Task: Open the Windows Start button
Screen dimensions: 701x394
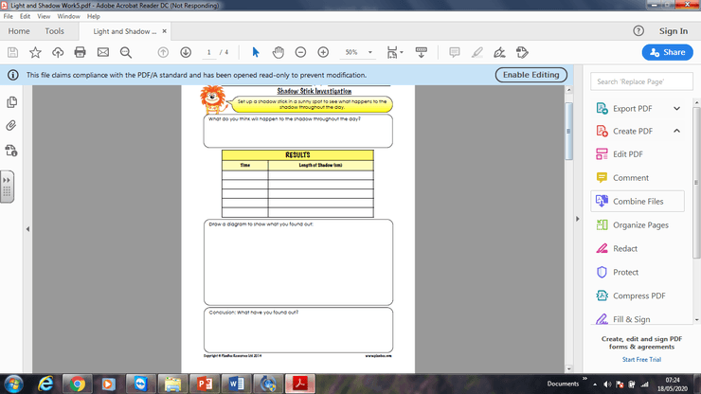Action: (x=13, y=385)
